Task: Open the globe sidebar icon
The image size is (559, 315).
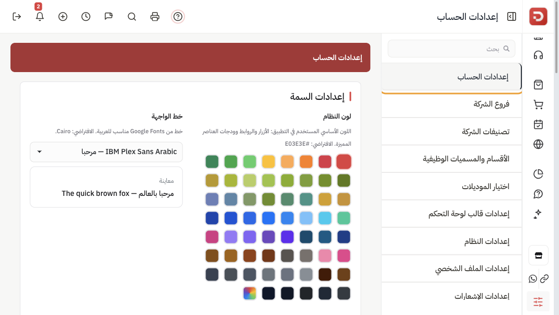Action: pos(538,144)
